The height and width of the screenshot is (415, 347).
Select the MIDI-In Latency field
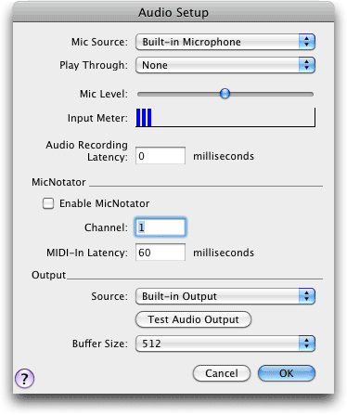[x=161, y=253]
